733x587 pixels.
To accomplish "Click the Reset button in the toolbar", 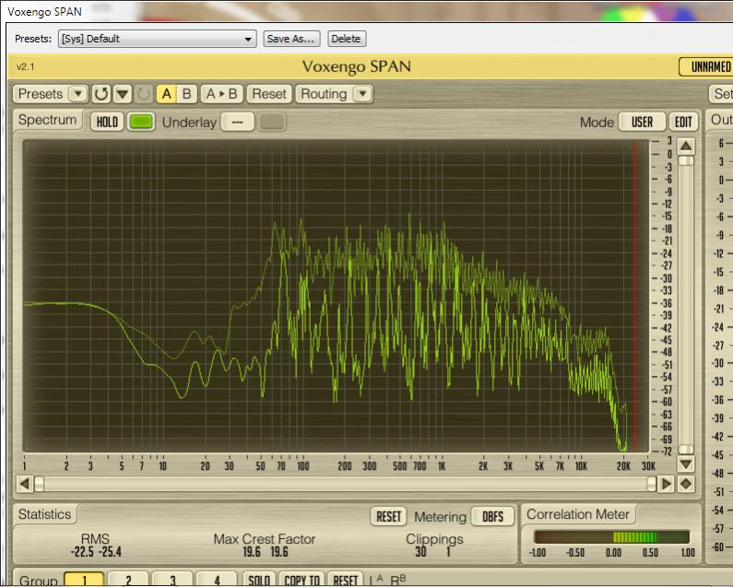I will (269, 94).
